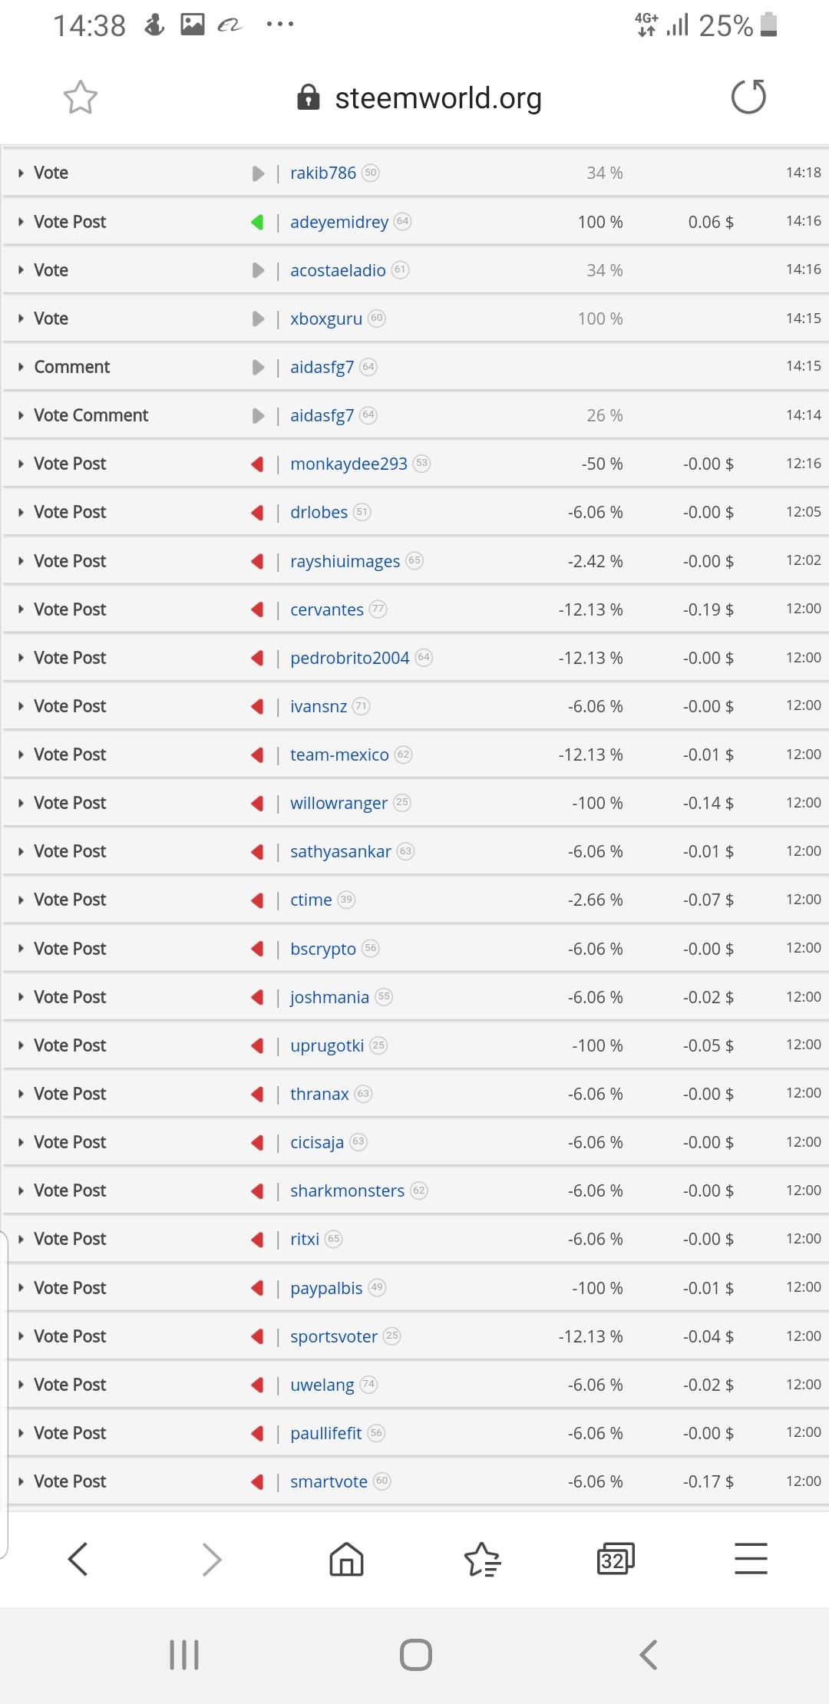Tap the bookmark star icon beside address bar
829x1704 pixels.
[x=81, y=97]
